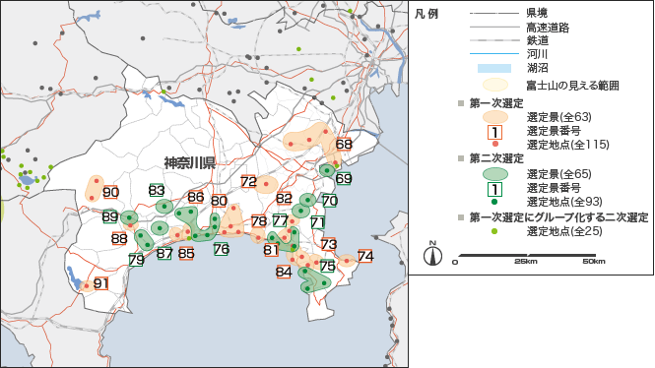Click the 選定地点(全115) label
The width and height of the screenshot is (655, 368).
(567, 145)
